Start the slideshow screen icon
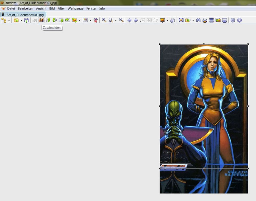256x201 pixels. (x=163, y=20)
